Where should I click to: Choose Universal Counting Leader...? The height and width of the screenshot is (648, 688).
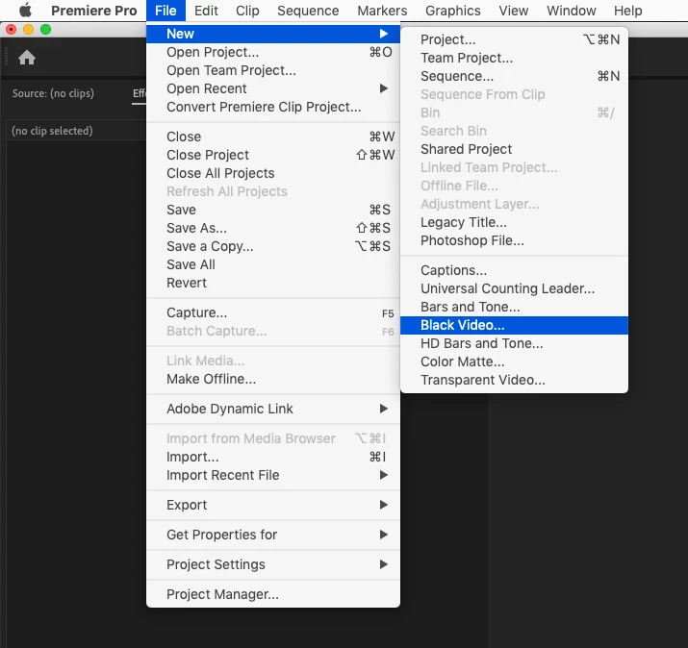point(514,289)
